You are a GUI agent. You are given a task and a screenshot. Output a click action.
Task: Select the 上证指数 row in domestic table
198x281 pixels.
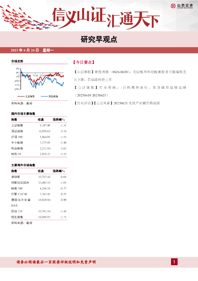(x=39, y=125)
